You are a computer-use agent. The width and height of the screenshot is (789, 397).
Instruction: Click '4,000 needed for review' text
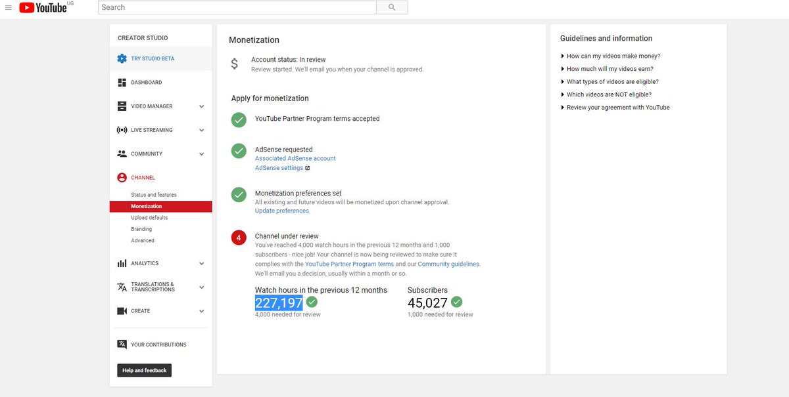click(x=288, y=315)
